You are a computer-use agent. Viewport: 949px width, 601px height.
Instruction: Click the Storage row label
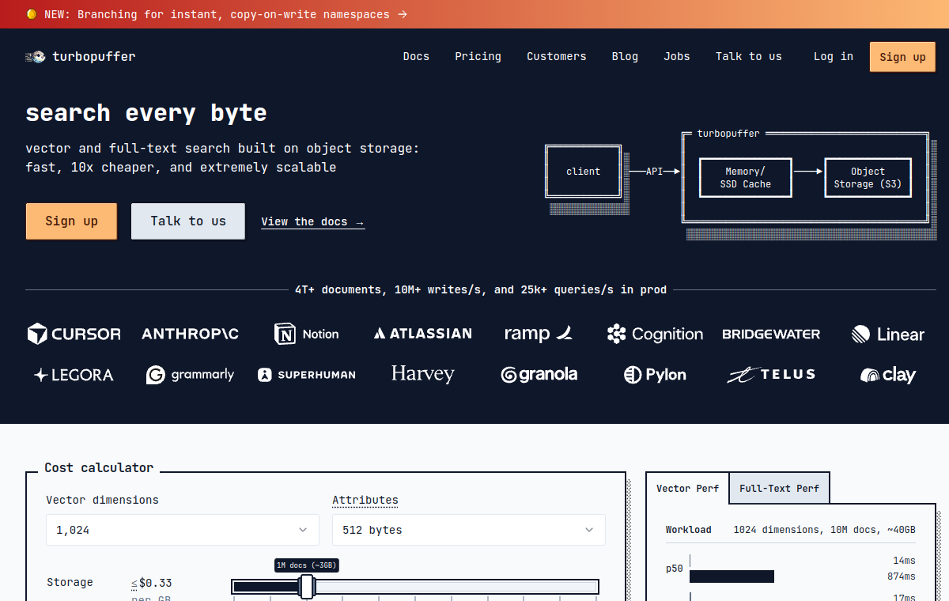(70, 583)
